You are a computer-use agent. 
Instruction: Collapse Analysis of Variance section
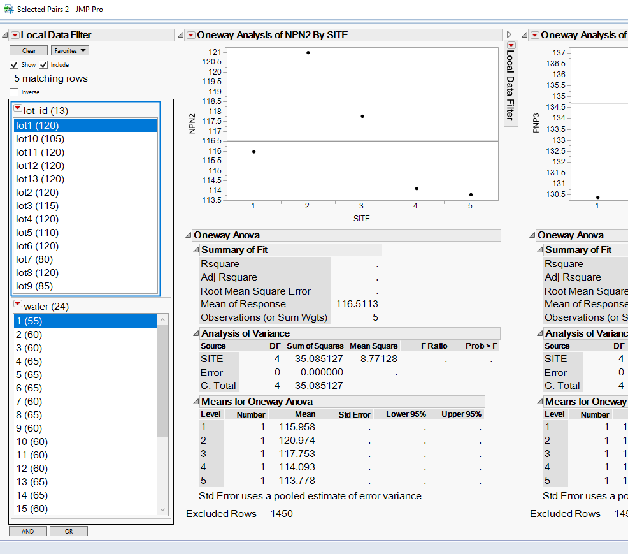pos(196,333)
